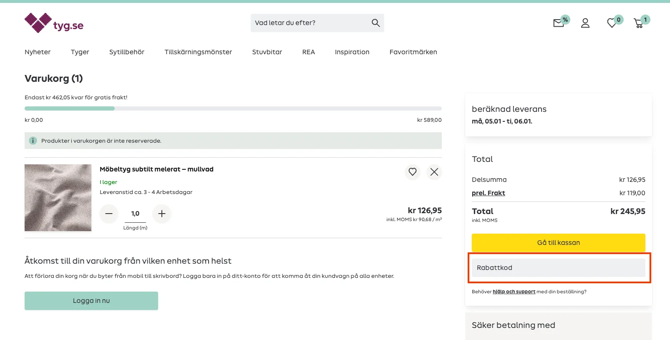Open the prel. Frakt link
Viewport: 670px width, 340px height.
click(x=488, y=193)
